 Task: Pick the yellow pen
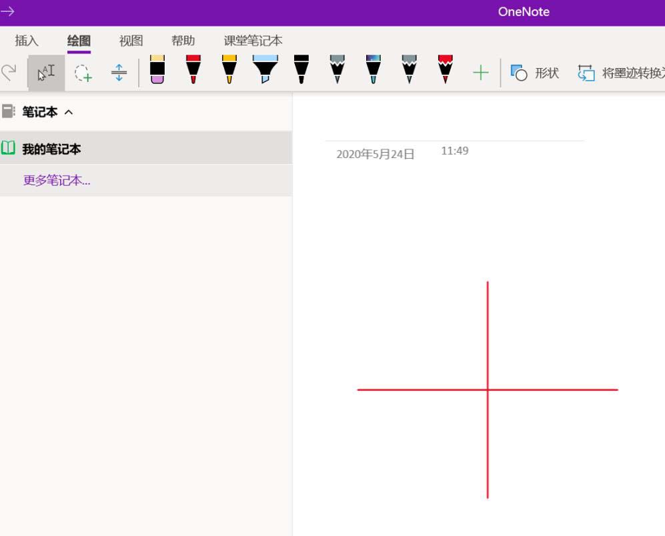click(x=229, y=70)
